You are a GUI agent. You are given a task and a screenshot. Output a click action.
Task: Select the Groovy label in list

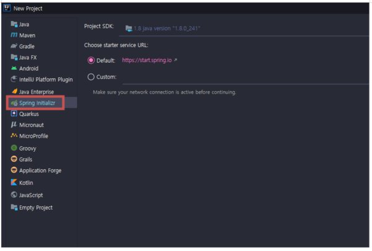click(x=27, y=148)
